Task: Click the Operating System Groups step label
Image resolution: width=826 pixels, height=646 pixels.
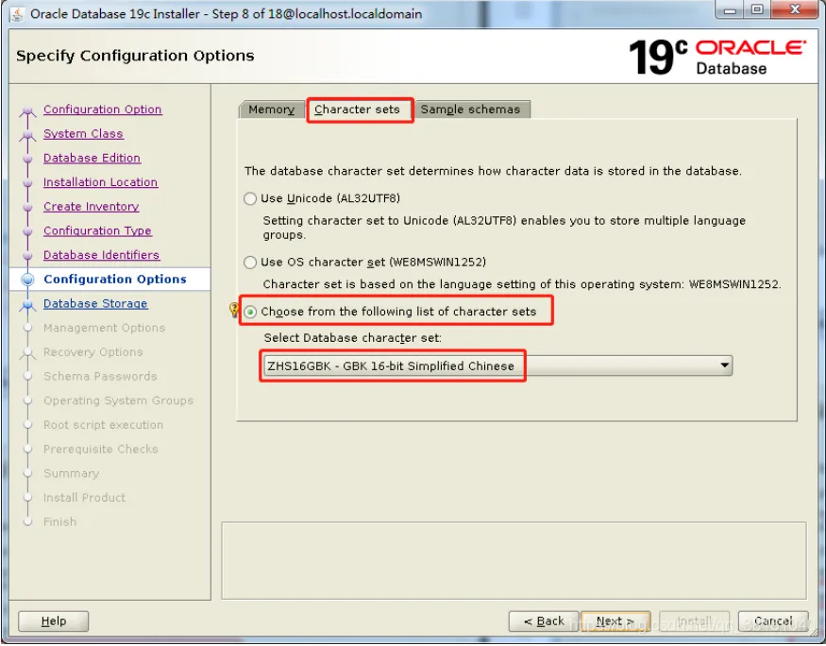Action: [119, 400]
